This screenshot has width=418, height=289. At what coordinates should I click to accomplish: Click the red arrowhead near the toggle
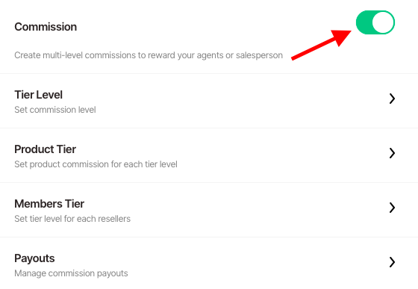tap(341, 37)
